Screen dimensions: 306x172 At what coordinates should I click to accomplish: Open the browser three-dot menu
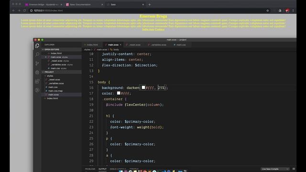point(293,11)
